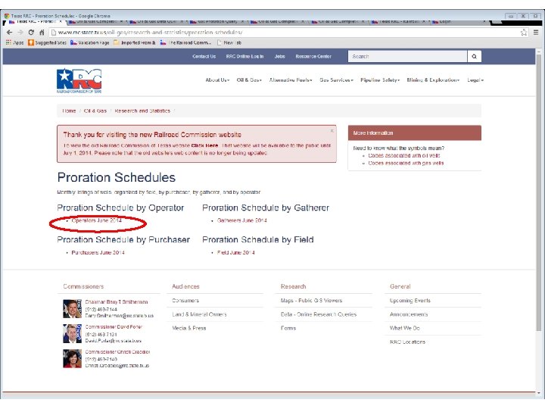Open the browser home icon
The width and height of the screenshot is (545, 409).
(42, 33)
